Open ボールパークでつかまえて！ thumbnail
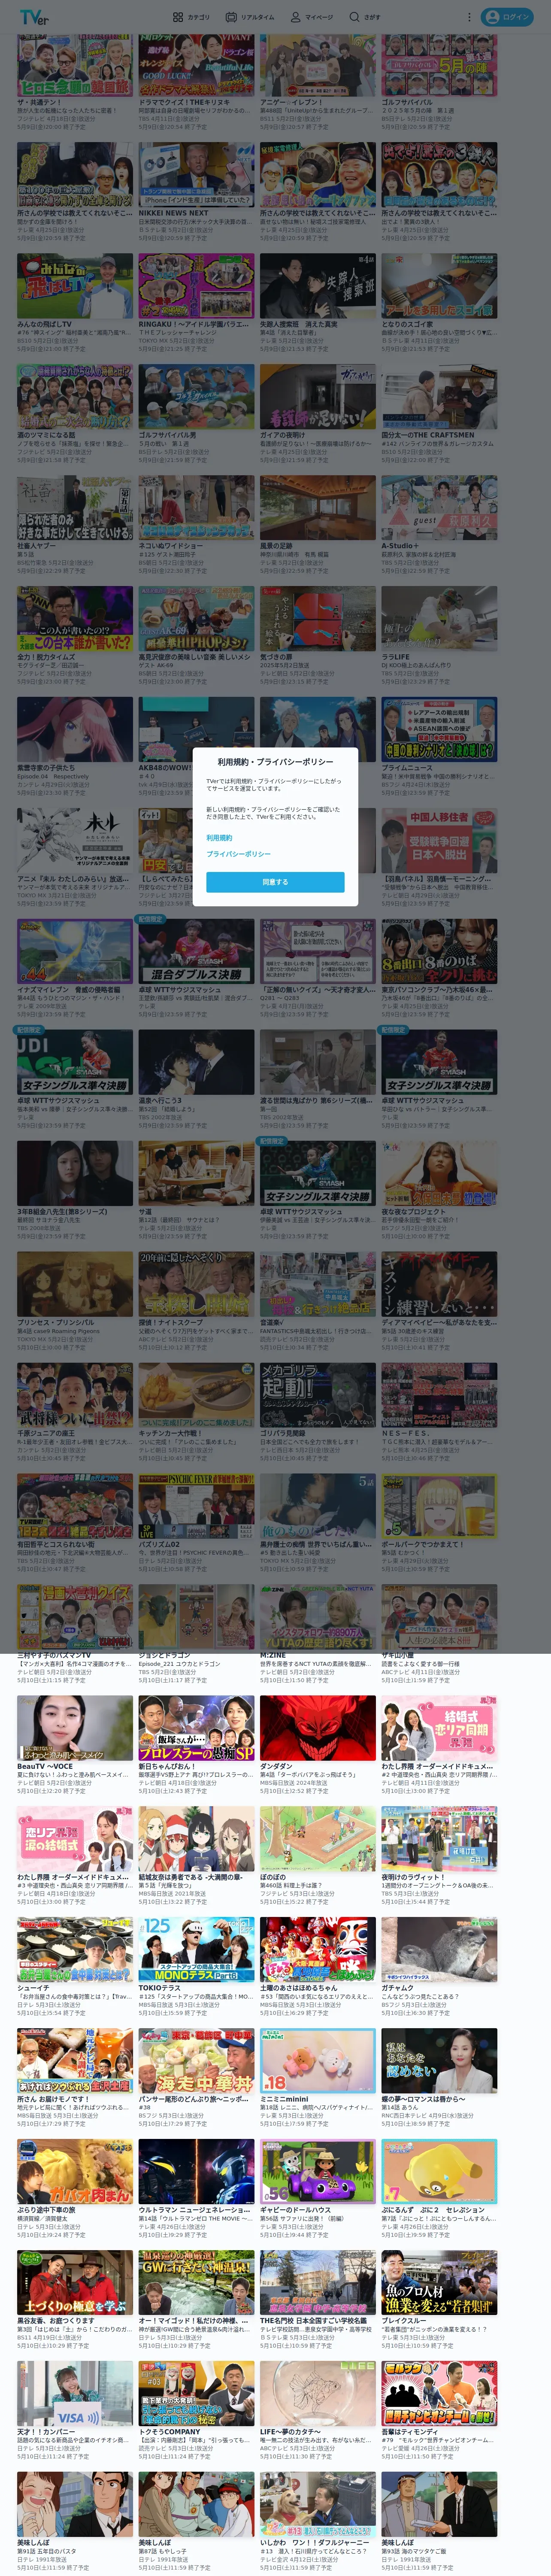The image size is (551, 2576). tap(439, 1506)
